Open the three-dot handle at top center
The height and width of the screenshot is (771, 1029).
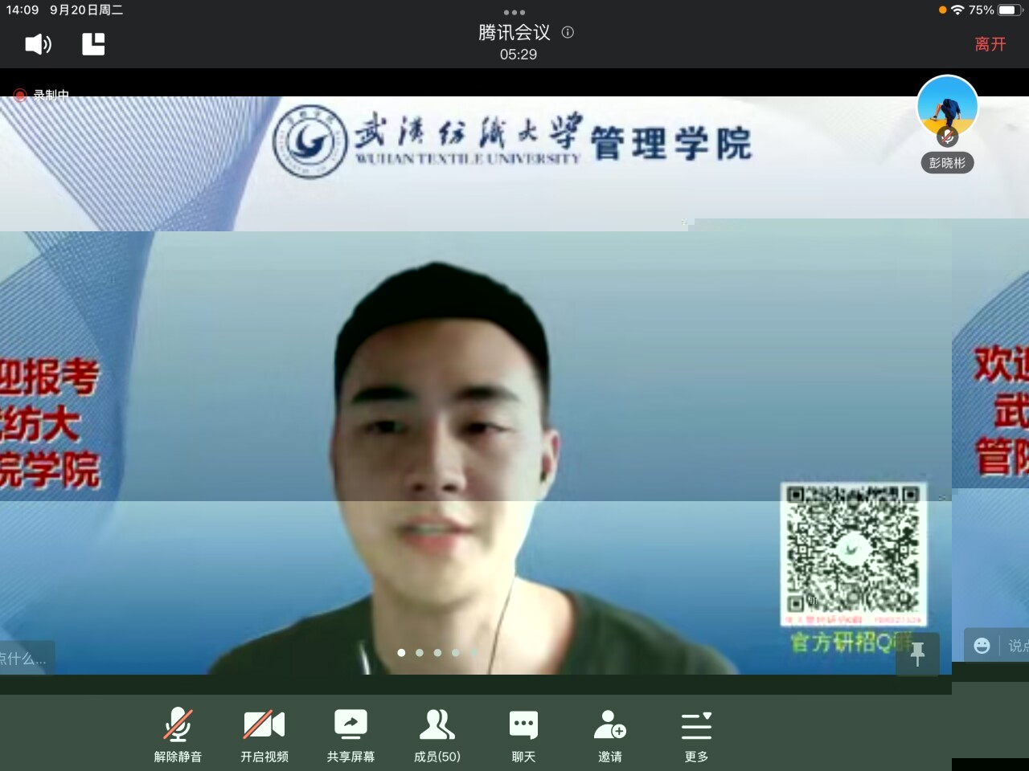click(514, 12)
